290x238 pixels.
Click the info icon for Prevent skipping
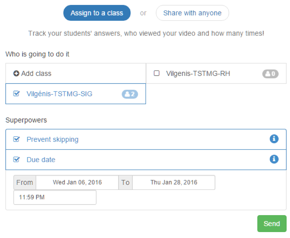(274, 139)
